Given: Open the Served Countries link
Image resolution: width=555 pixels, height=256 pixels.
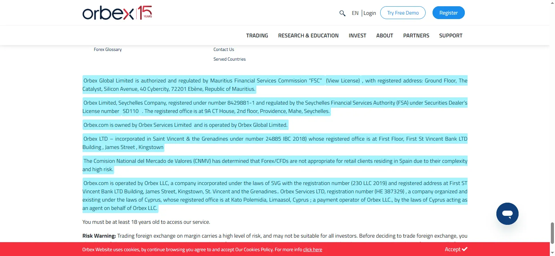Looking at the screenshot, I should tap(230, 59).
